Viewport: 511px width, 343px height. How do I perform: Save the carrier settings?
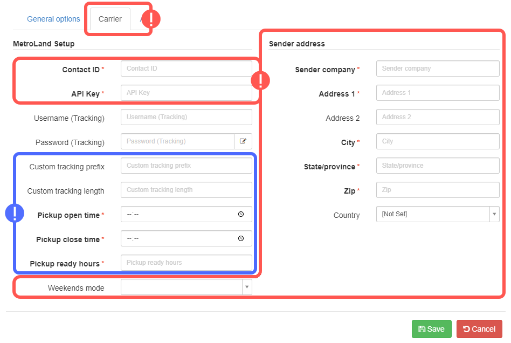pos(431,329)
